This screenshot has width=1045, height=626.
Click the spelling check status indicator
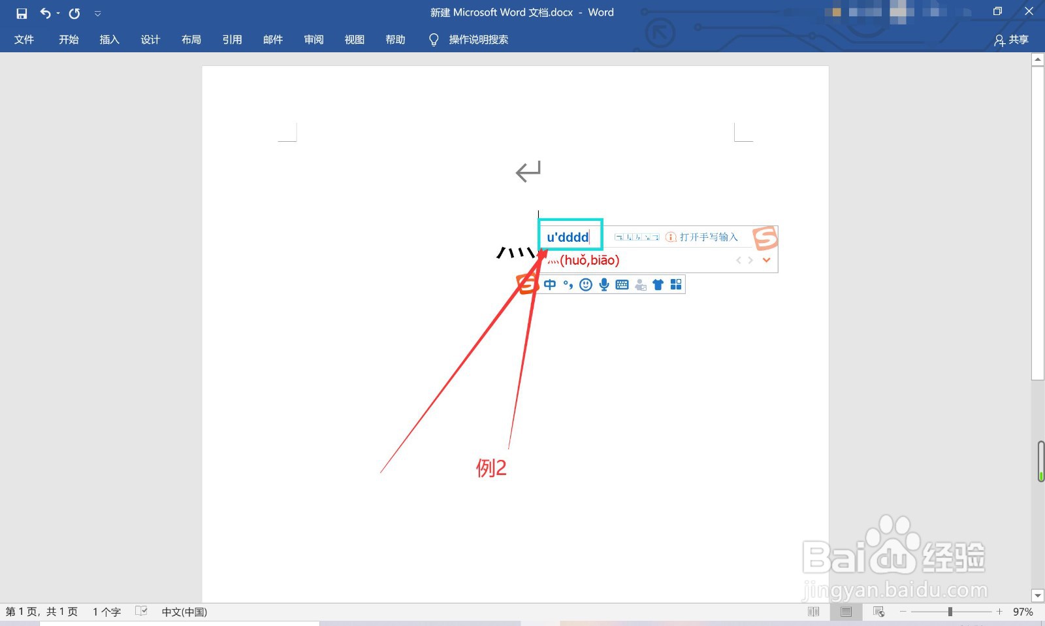pyautogui.click(x=142, y=611)
